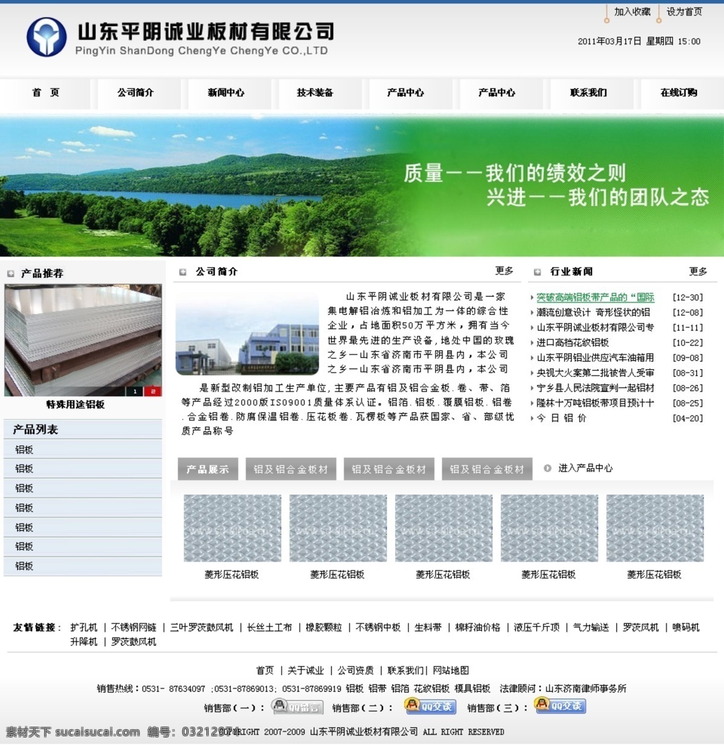Click the QQ留言 icon for 销售部(一)

coord(297,706)
